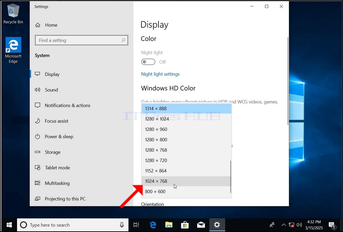Select 1280 × 800 resolution
343x232 pixels.
click(x=187, y=140)
